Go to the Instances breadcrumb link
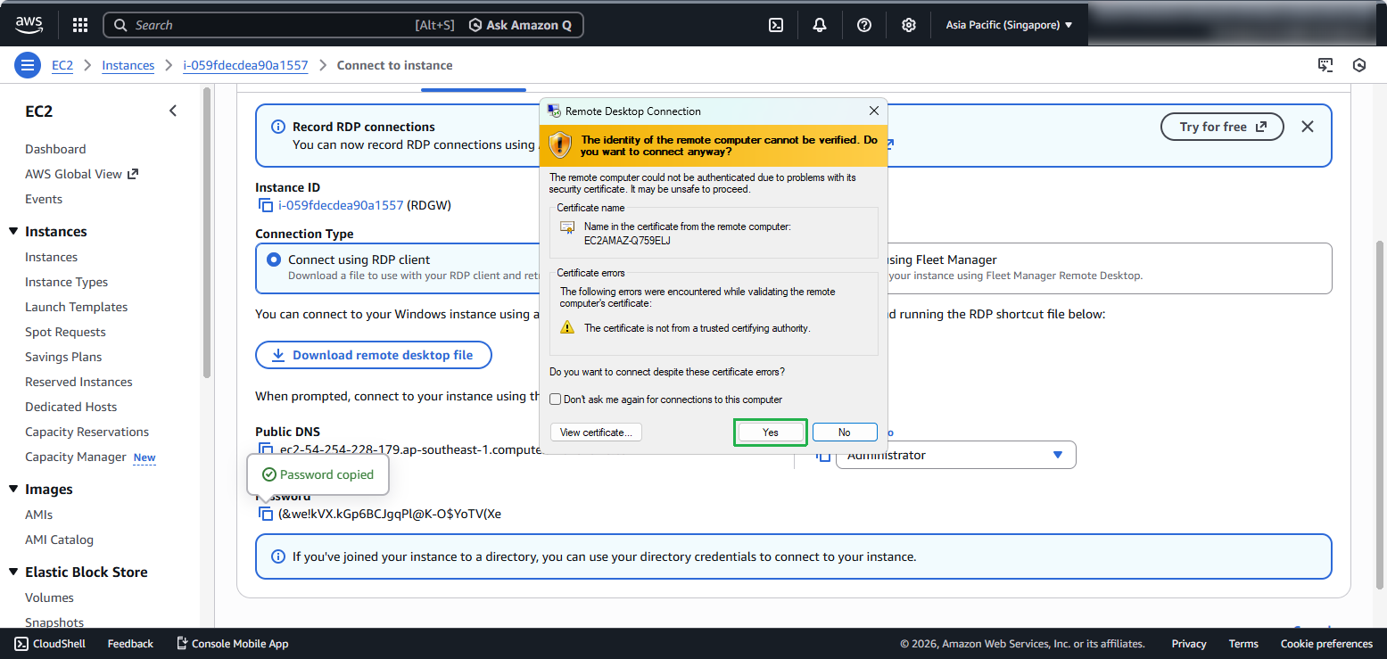Viewport: 1387px width, 659px height. 128,65
